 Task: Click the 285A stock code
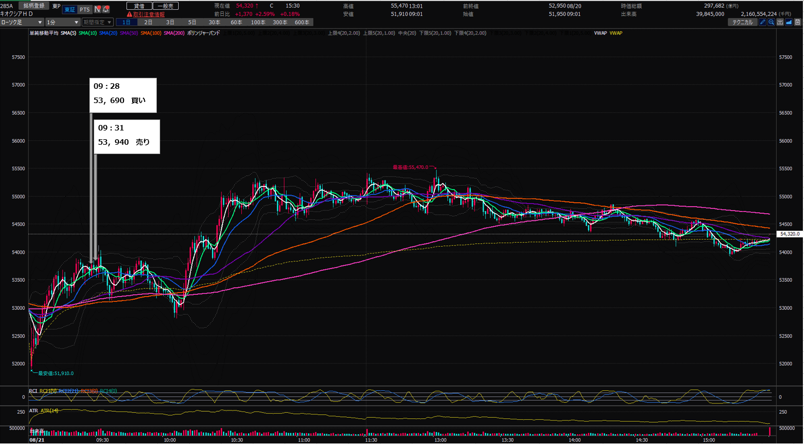click(7, 5)
